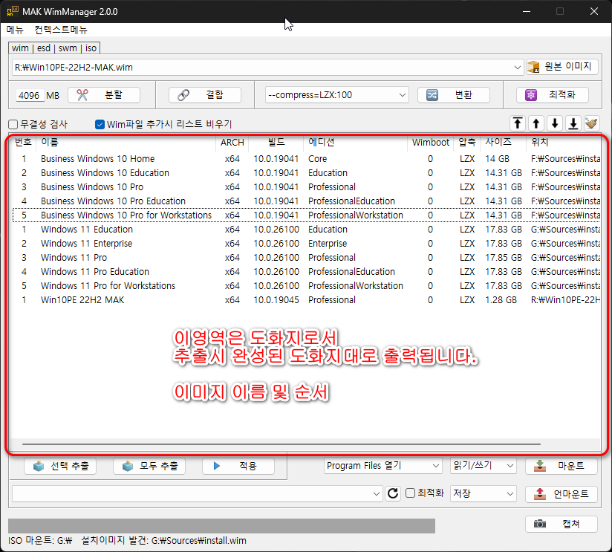Click the Enterprise edition cell

327,244
